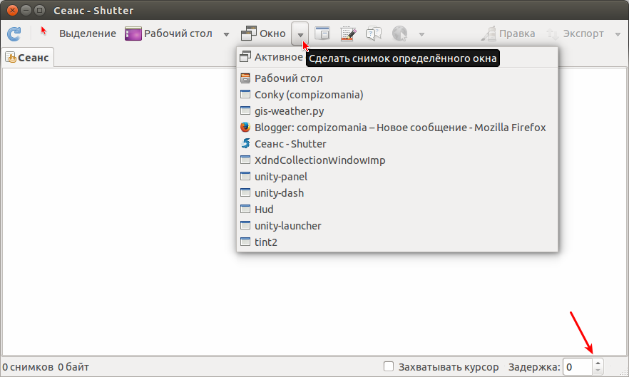Maximize the Shutter window

(39, 11)
